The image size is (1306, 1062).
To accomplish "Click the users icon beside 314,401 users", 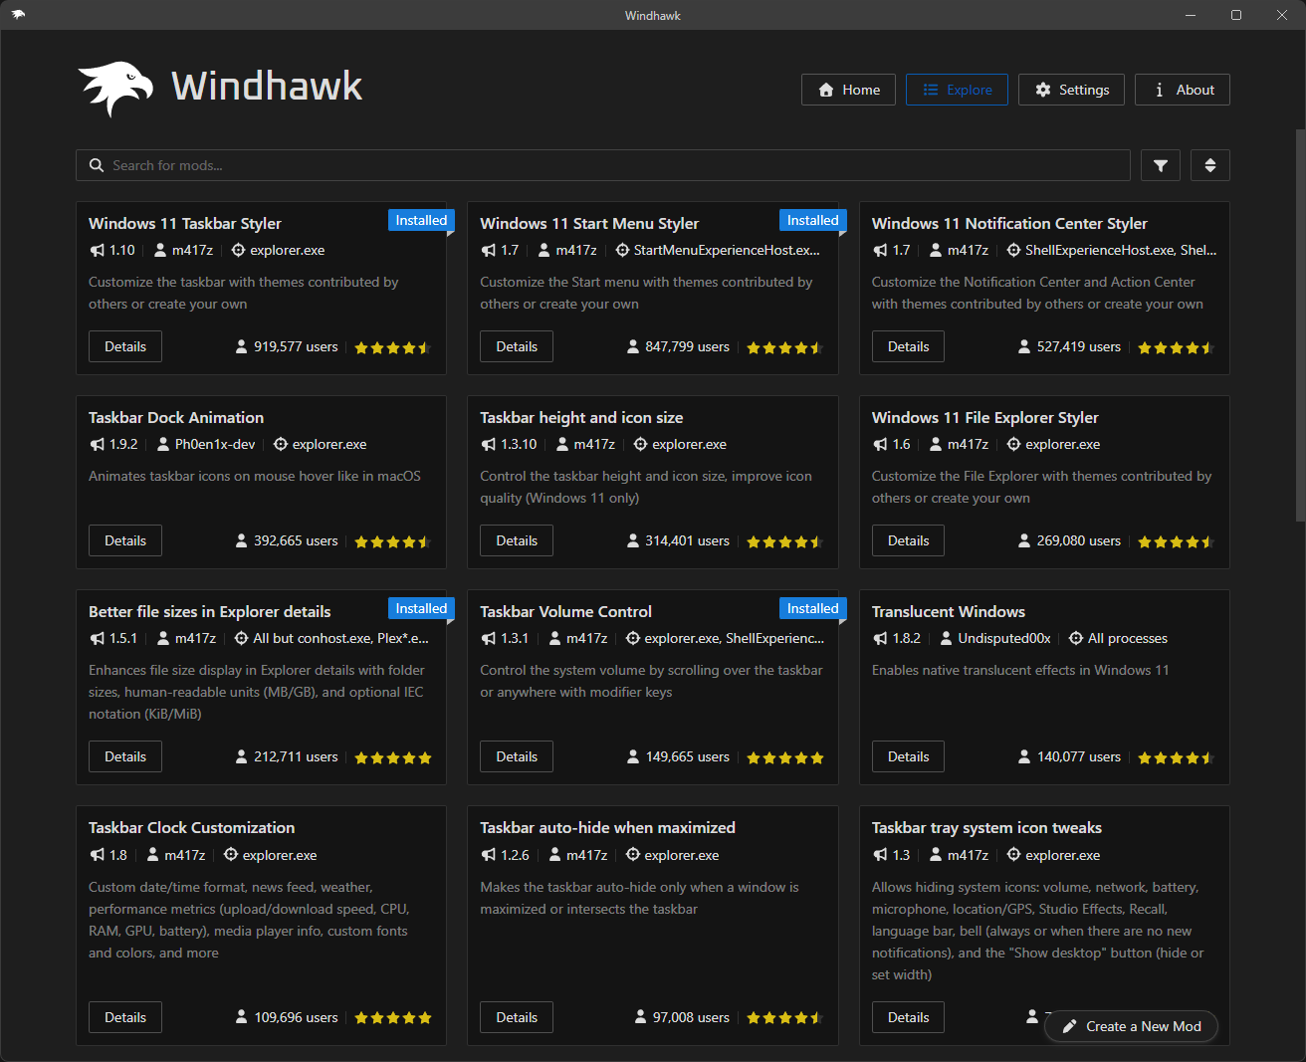I will pos(633,540).
